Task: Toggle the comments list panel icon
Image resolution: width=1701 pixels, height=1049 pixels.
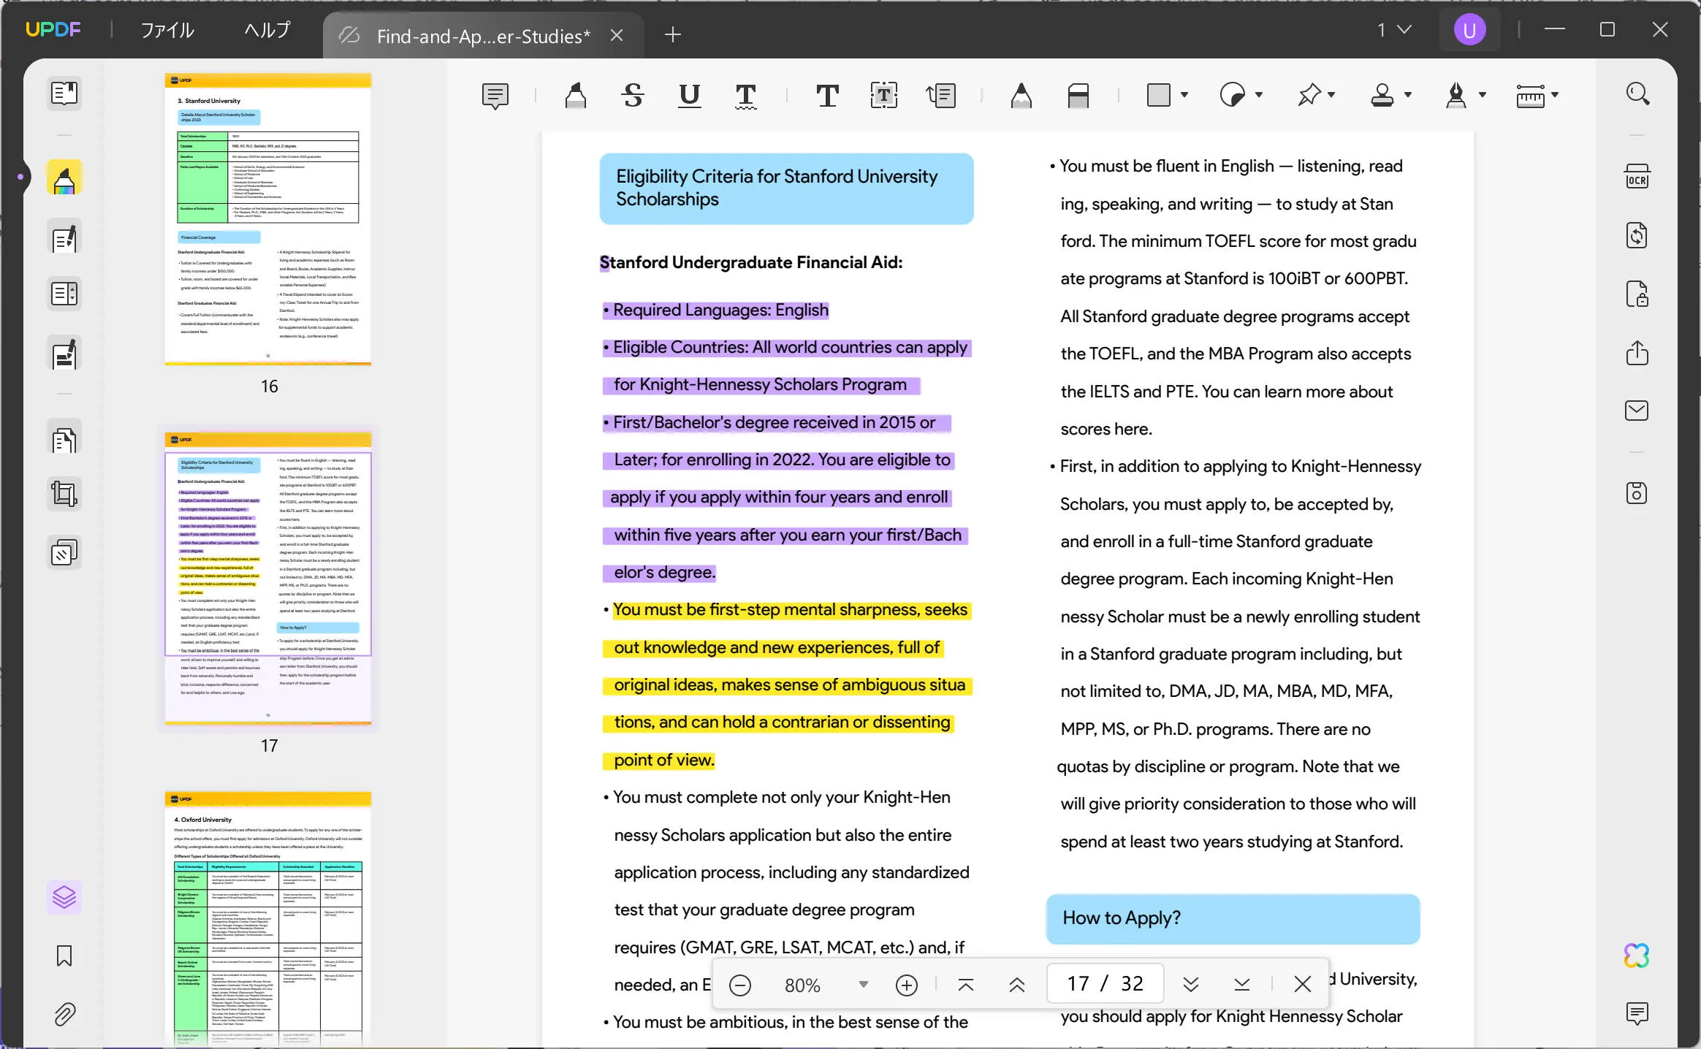Action: pos(1637,1013)
